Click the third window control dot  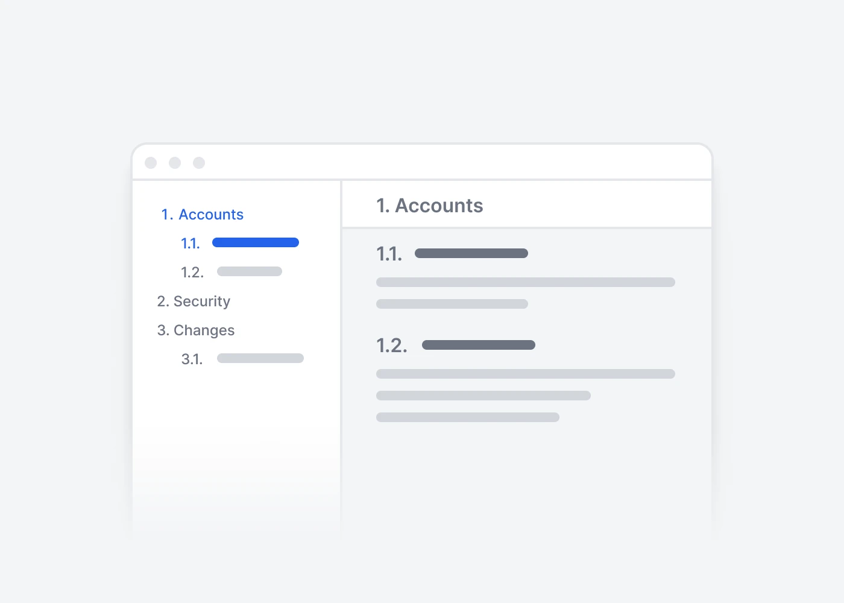click(199, 163)
